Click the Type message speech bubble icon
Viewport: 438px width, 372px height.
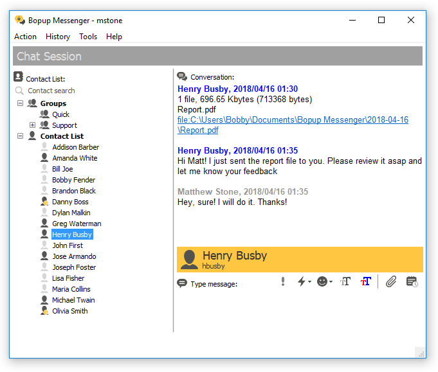click(x=182, y=283)
